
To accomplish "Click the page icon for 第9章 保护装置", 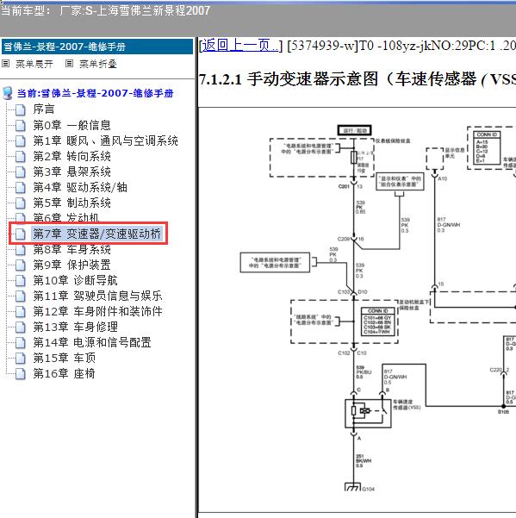I will (21, 265).
